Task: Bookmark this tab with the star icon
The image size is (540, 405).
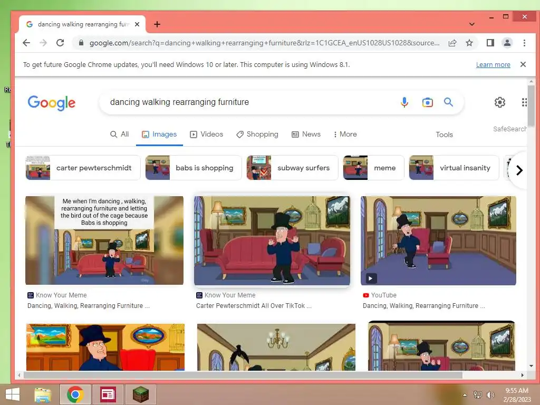Action: pos(469,43)
